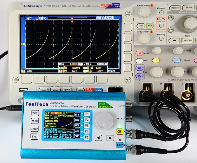Screen dimensions: 197x163
Task: Hit the play/pause button in Wave Inspector
Action: [x=171, y=30]
